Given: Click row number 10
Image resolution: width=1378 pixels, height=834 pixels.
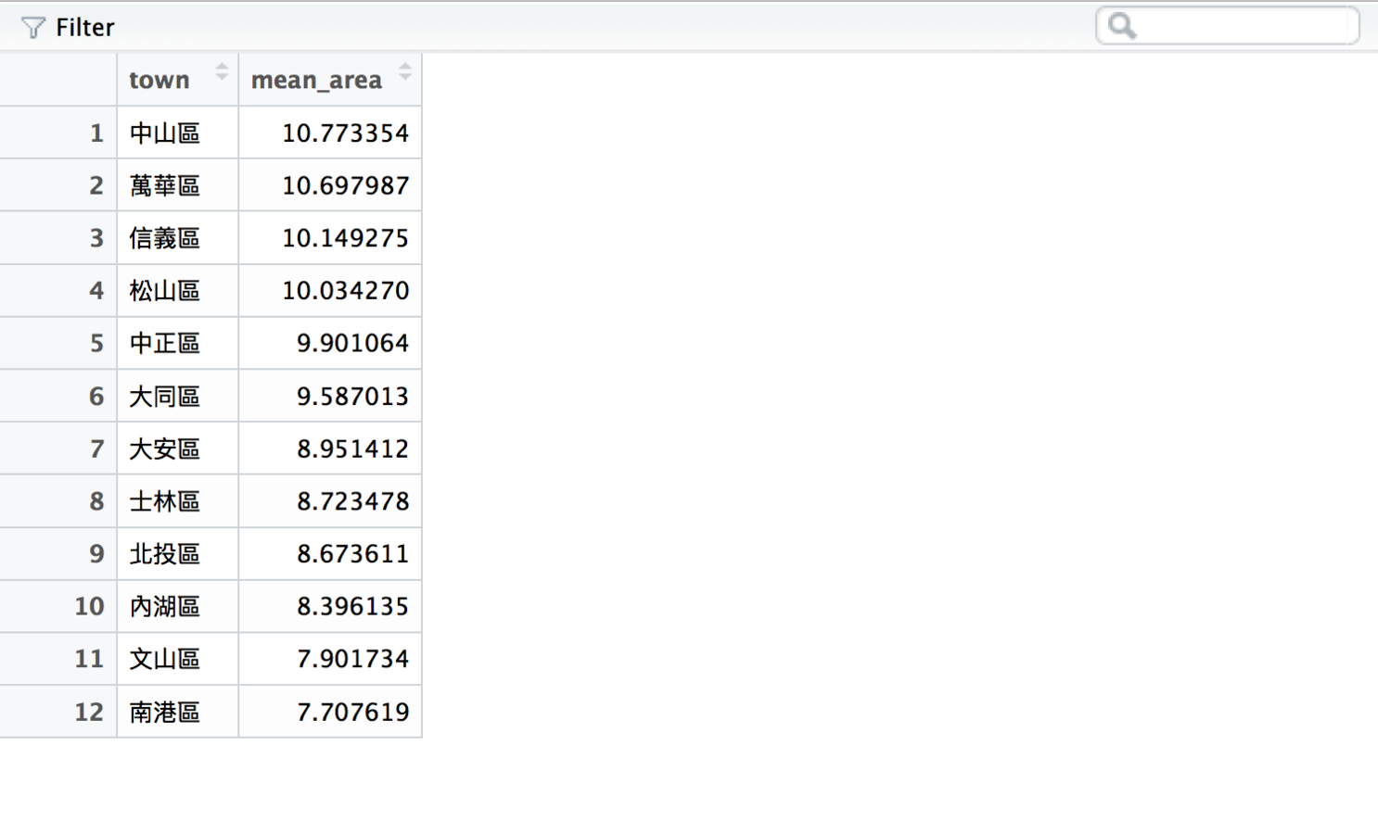Looking at the screenshot, I should [x=90, y=607].
